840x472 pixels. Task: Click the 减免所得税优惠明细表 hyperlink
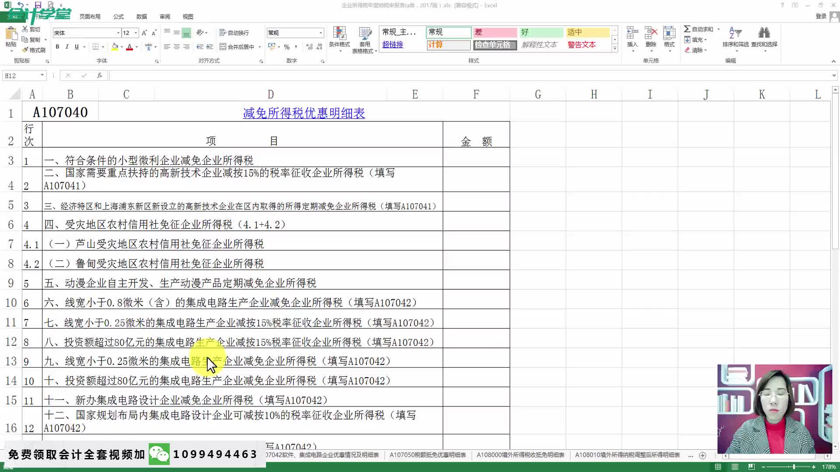coord(304,113)
